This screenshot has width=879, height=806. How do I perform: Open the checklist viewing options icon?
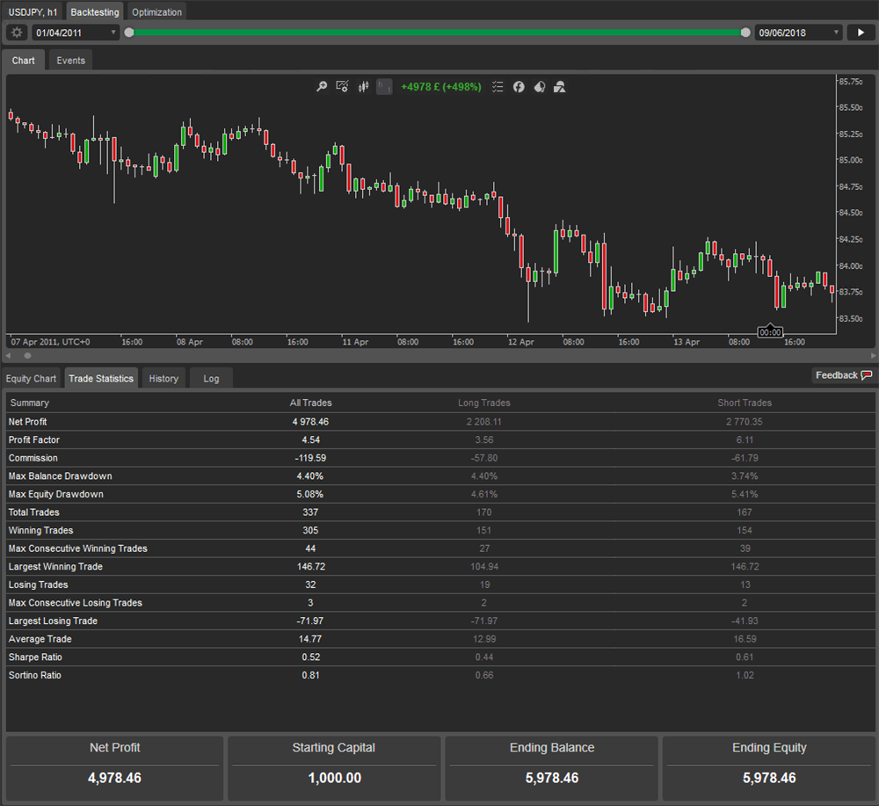click(x=498, y=86)
